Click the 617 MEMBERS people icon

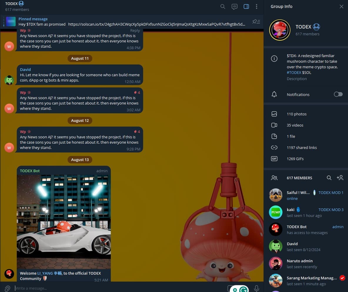[x=274, y=178]
